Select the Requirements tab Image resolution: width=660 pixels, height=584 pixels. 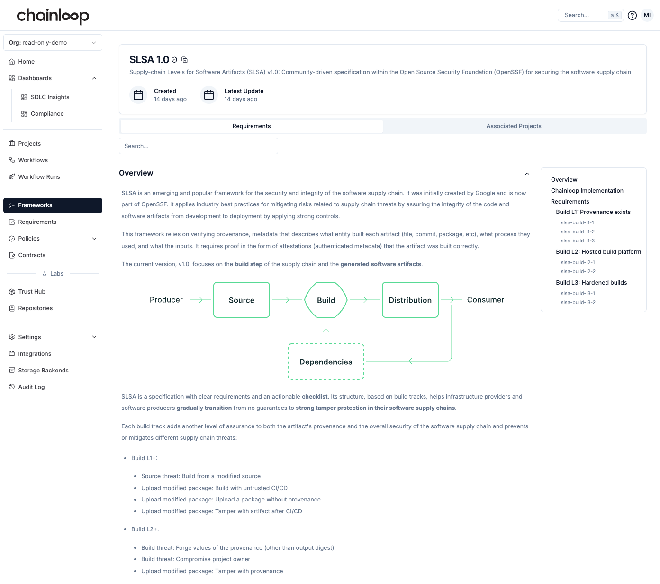[252, 126]
